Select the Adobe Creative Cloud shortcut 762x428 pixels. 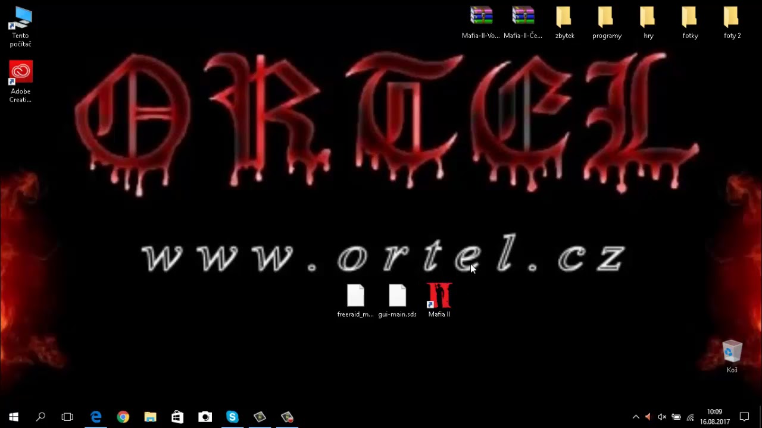point(20,82)
